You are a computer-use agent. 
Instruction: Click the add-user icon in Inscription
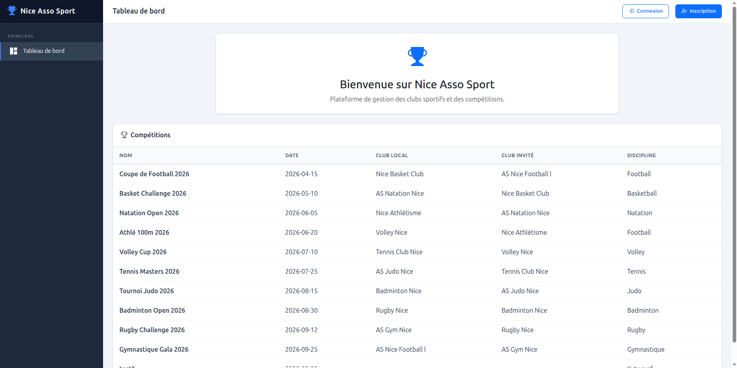[x=684, y=11]
